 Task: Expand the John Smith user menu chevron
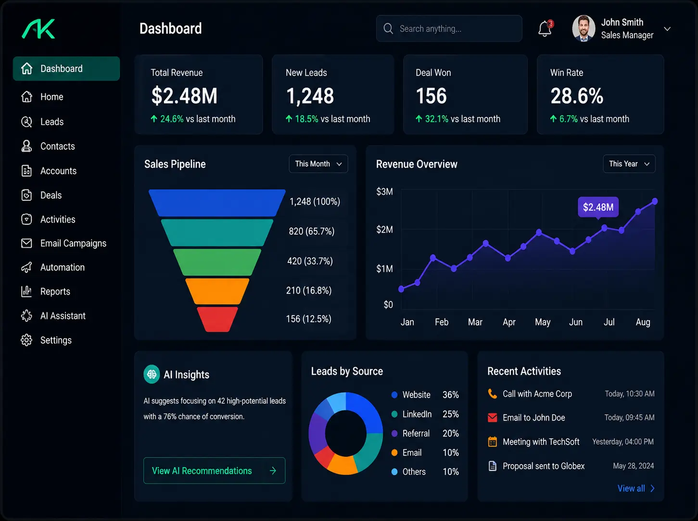coord(667,29)
